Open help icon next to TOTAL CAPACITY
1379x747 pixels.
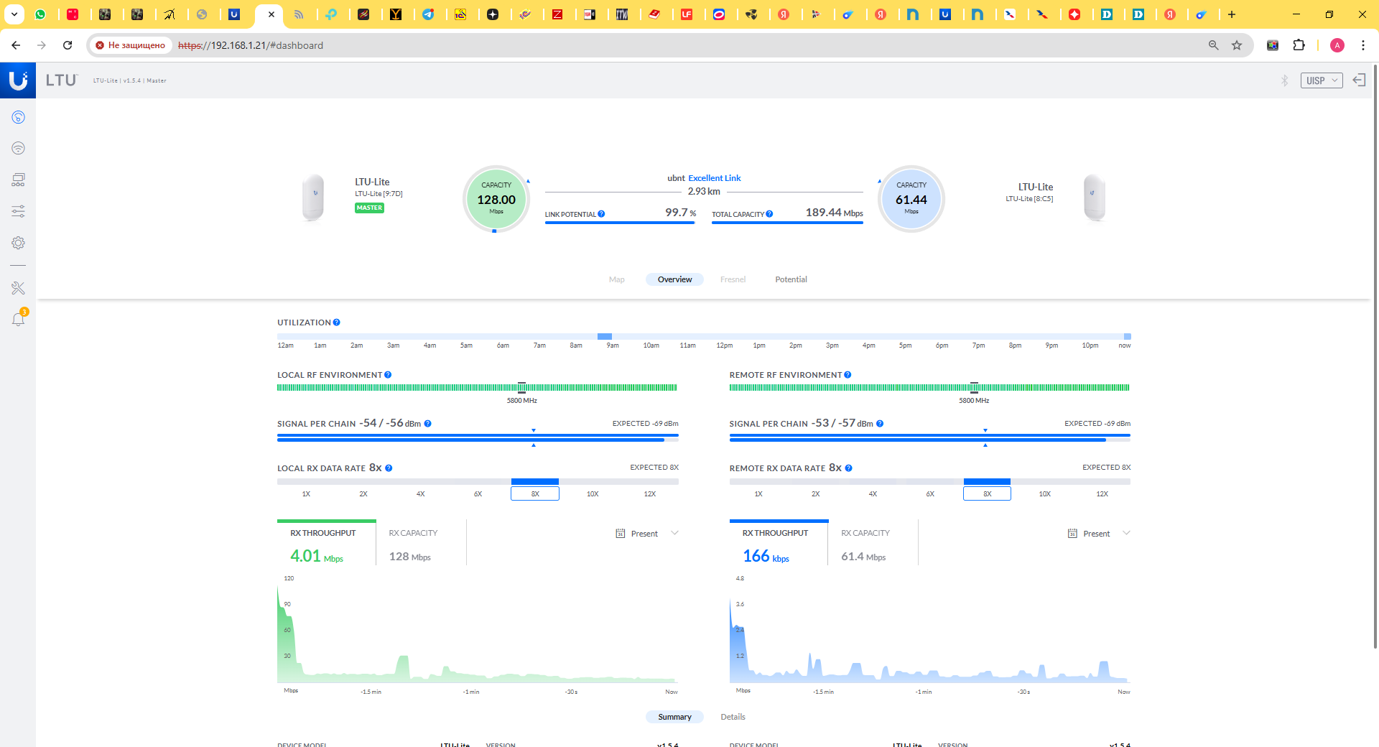coord(769,214)
